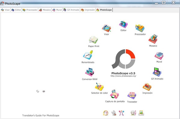Viewport: 180px width, 119px height.
Task: Switch to the Mosaico tab
Action: point(45,10)
